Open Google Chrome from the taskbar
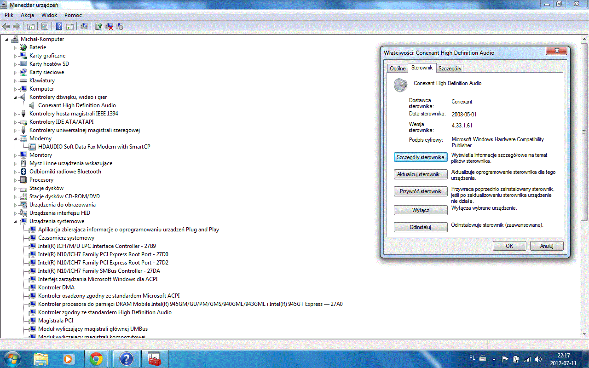 point(96,359)
